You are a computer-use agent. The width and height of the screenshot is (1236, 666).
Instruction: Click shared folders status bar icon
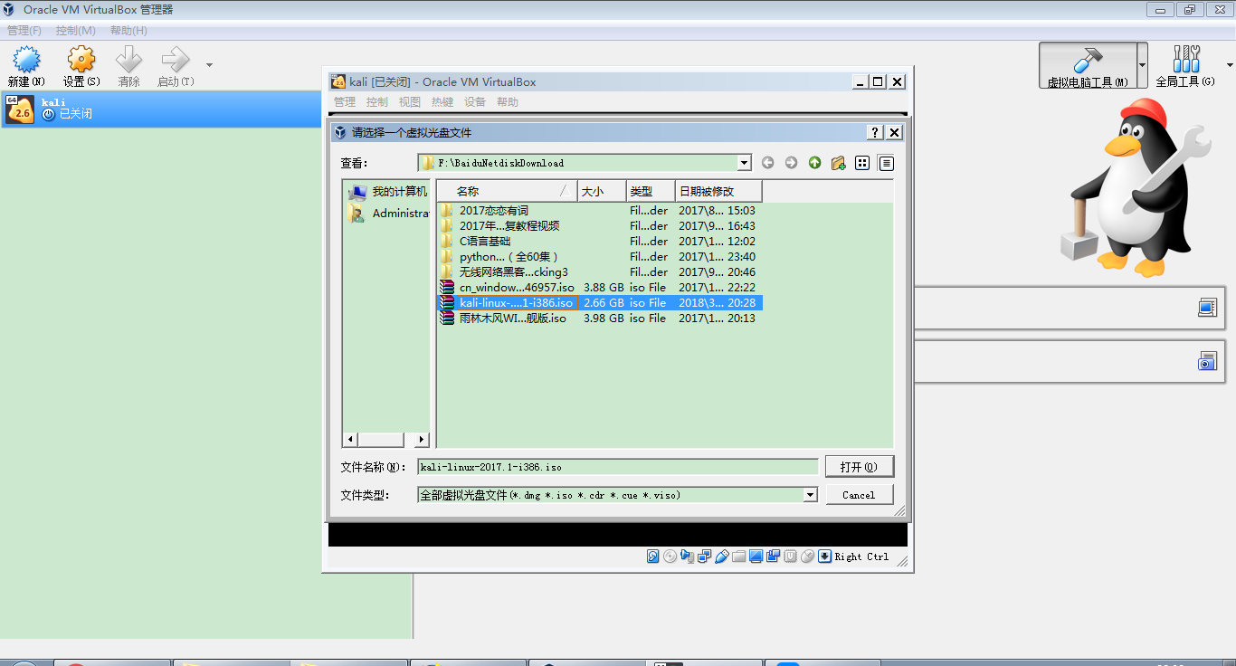point(738,557)
